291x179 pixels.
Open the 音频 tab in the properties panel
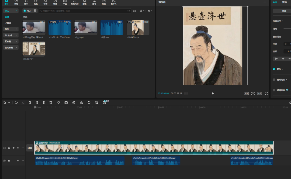pyautogui.click(x=284, y=2)
